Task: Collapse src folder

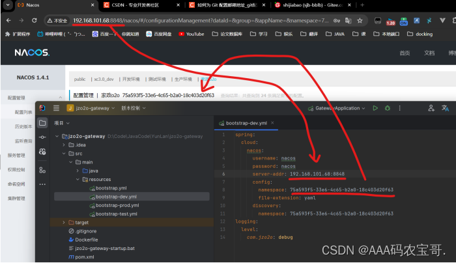Action: [x=64, y=154]
